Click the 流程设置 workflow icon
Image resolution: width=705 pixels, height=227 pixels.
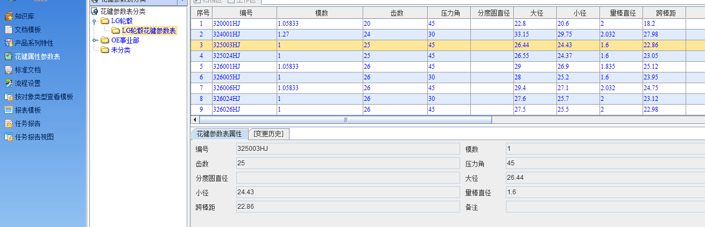[x=8, y=83]
